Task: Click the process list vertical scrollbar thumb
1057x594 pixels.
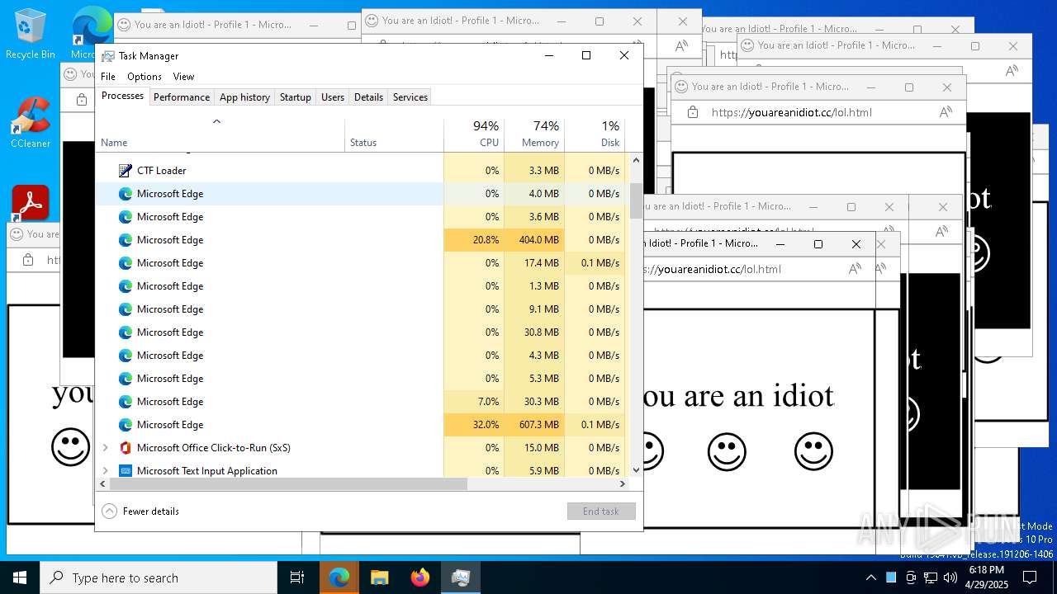Action: tap(636, 200)
